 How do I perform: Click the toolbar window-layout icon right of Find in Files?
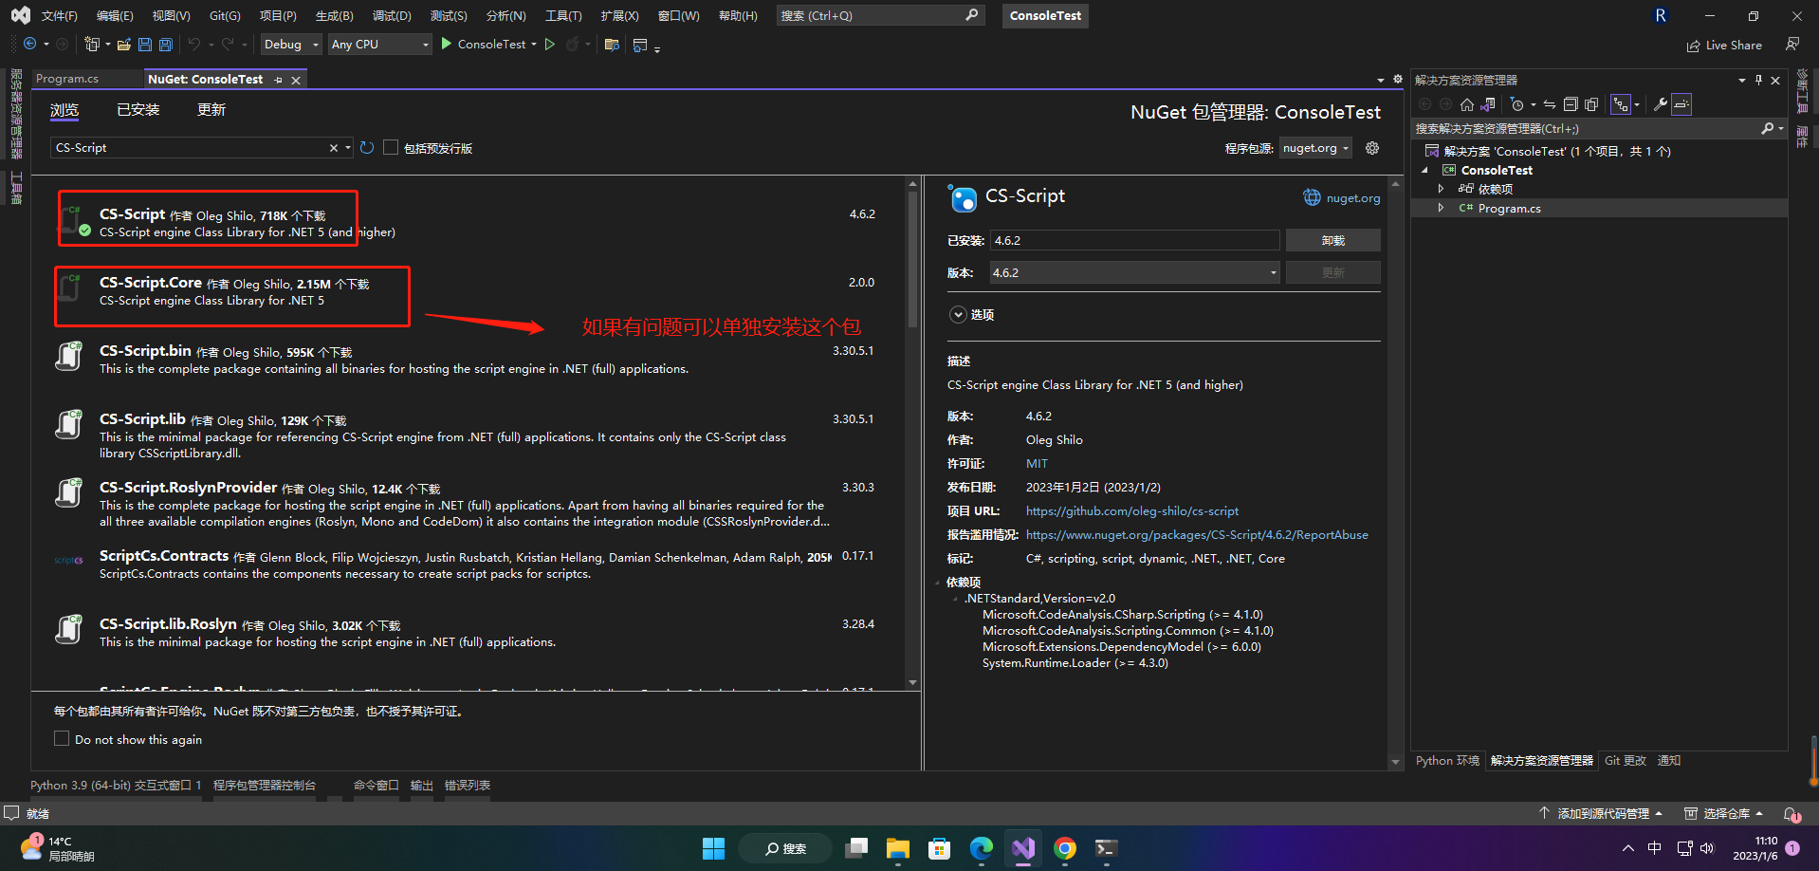pyautogui.click(x=640, y=45)
